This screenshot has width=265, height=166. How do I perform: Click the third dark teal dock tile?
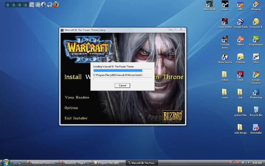[x=20, y=4]
